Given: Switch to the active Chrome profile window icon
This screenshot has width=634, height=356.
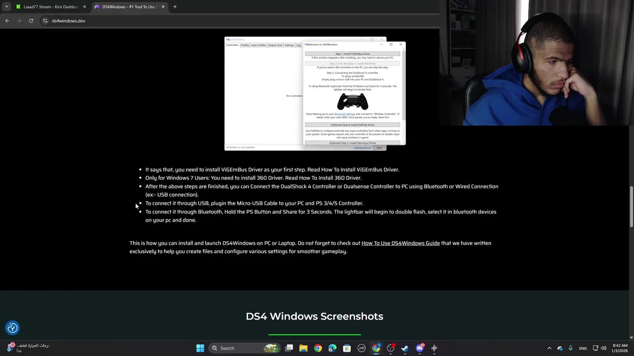Looking at the screenshot, I should coord(376,348).
